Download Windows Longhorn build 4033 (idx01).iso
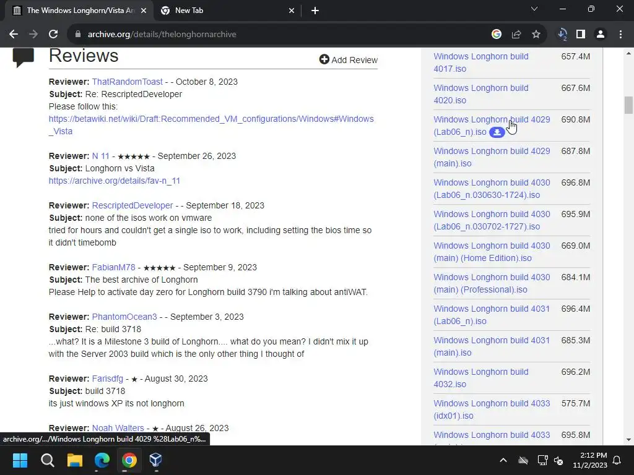The height and width of the screenshot is (475, 634). [x=492, y=409]
